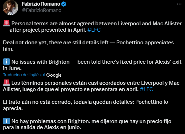The height and width of the screenshot is (134, 185).
Task: Click the Google logo next to the translation label
Action: (54, 75)
